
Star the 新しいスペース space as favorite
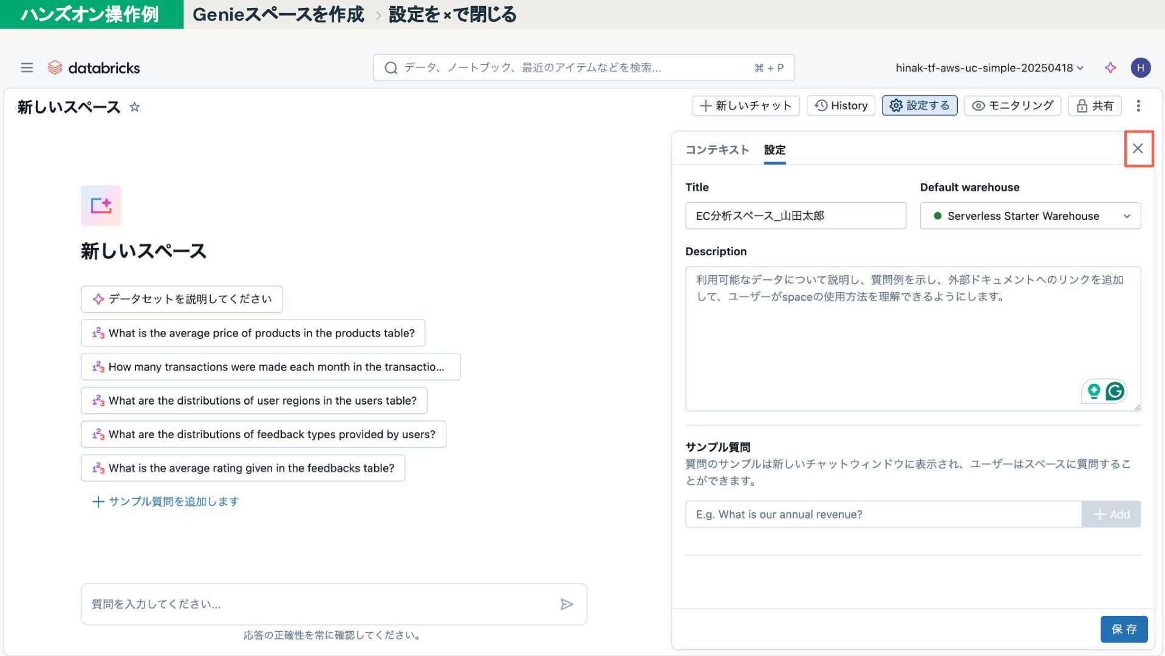135,107
